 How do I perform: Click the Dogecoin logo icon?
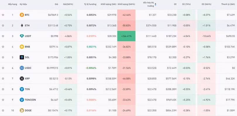click(22, 110)
